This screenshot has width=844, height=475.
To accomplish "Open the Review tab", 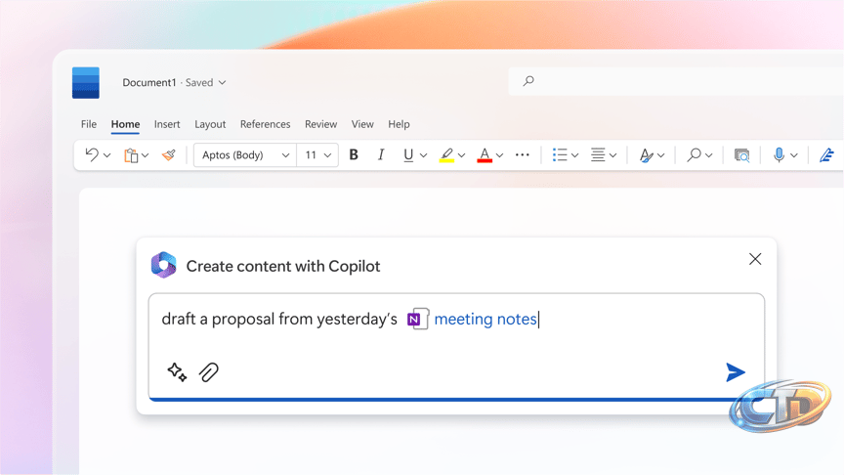I will (x=320, y=124).
